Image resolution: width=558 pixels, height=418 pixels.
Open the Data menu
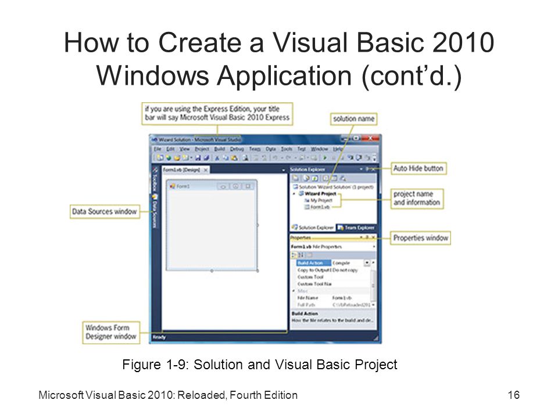coord(271,149)
